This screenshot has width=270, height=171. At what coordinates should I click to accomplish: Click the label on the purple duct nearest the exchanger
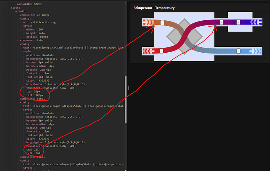click(x=221, y=22)
